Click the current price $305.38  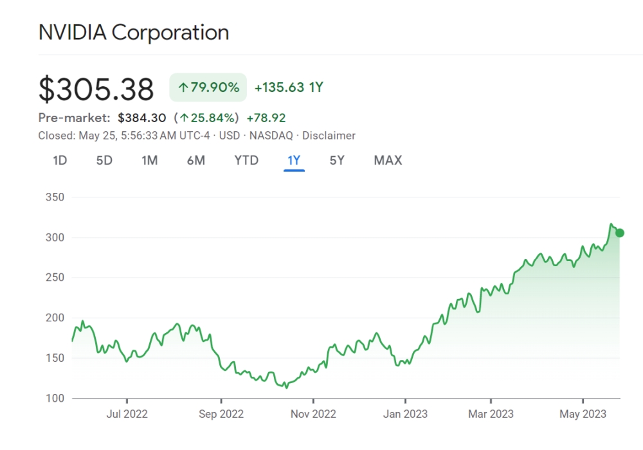(x=96, y=89)
